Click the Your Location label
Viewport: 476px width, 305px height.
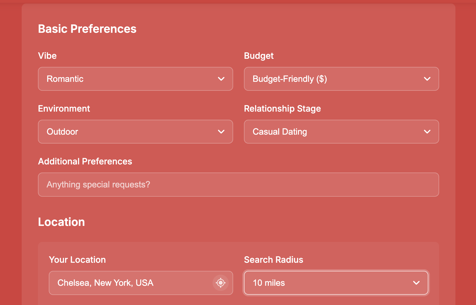coord(77,260)
